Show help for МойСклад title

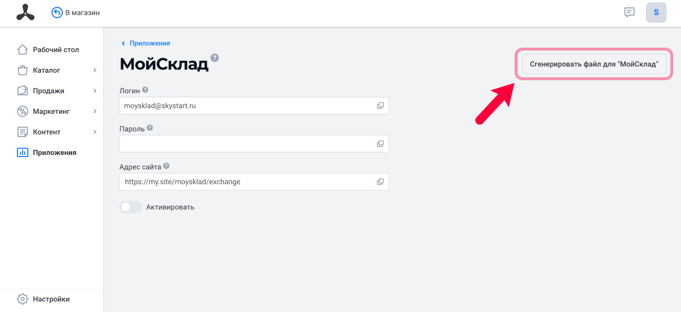[x=215, y=58]
